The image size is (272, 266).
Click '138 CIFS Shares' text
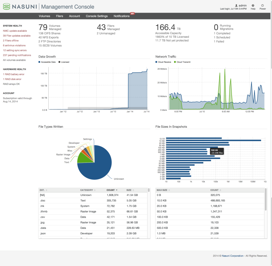(49, 33)
